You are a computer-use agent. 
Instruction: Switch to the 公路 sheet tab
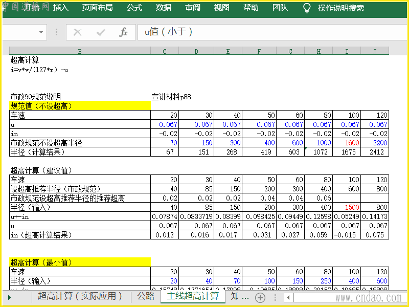(146, 296)
